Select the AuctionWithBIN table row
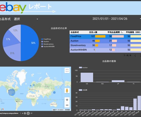The height and width of the screenshot is (117, 141). pyautogui.click(x=105, y=50)
